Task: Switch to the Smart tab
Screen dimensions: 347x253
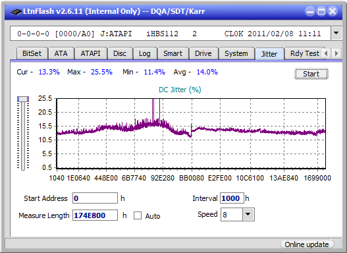Action: (173, 53)
